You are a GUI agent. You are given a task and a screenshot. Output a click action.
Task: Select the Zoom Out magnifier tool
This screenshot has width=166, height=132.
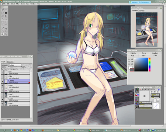click(6, 34)
